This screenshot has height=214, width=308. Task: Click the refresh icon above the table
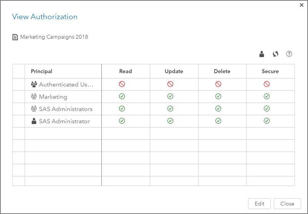point(275,54)
